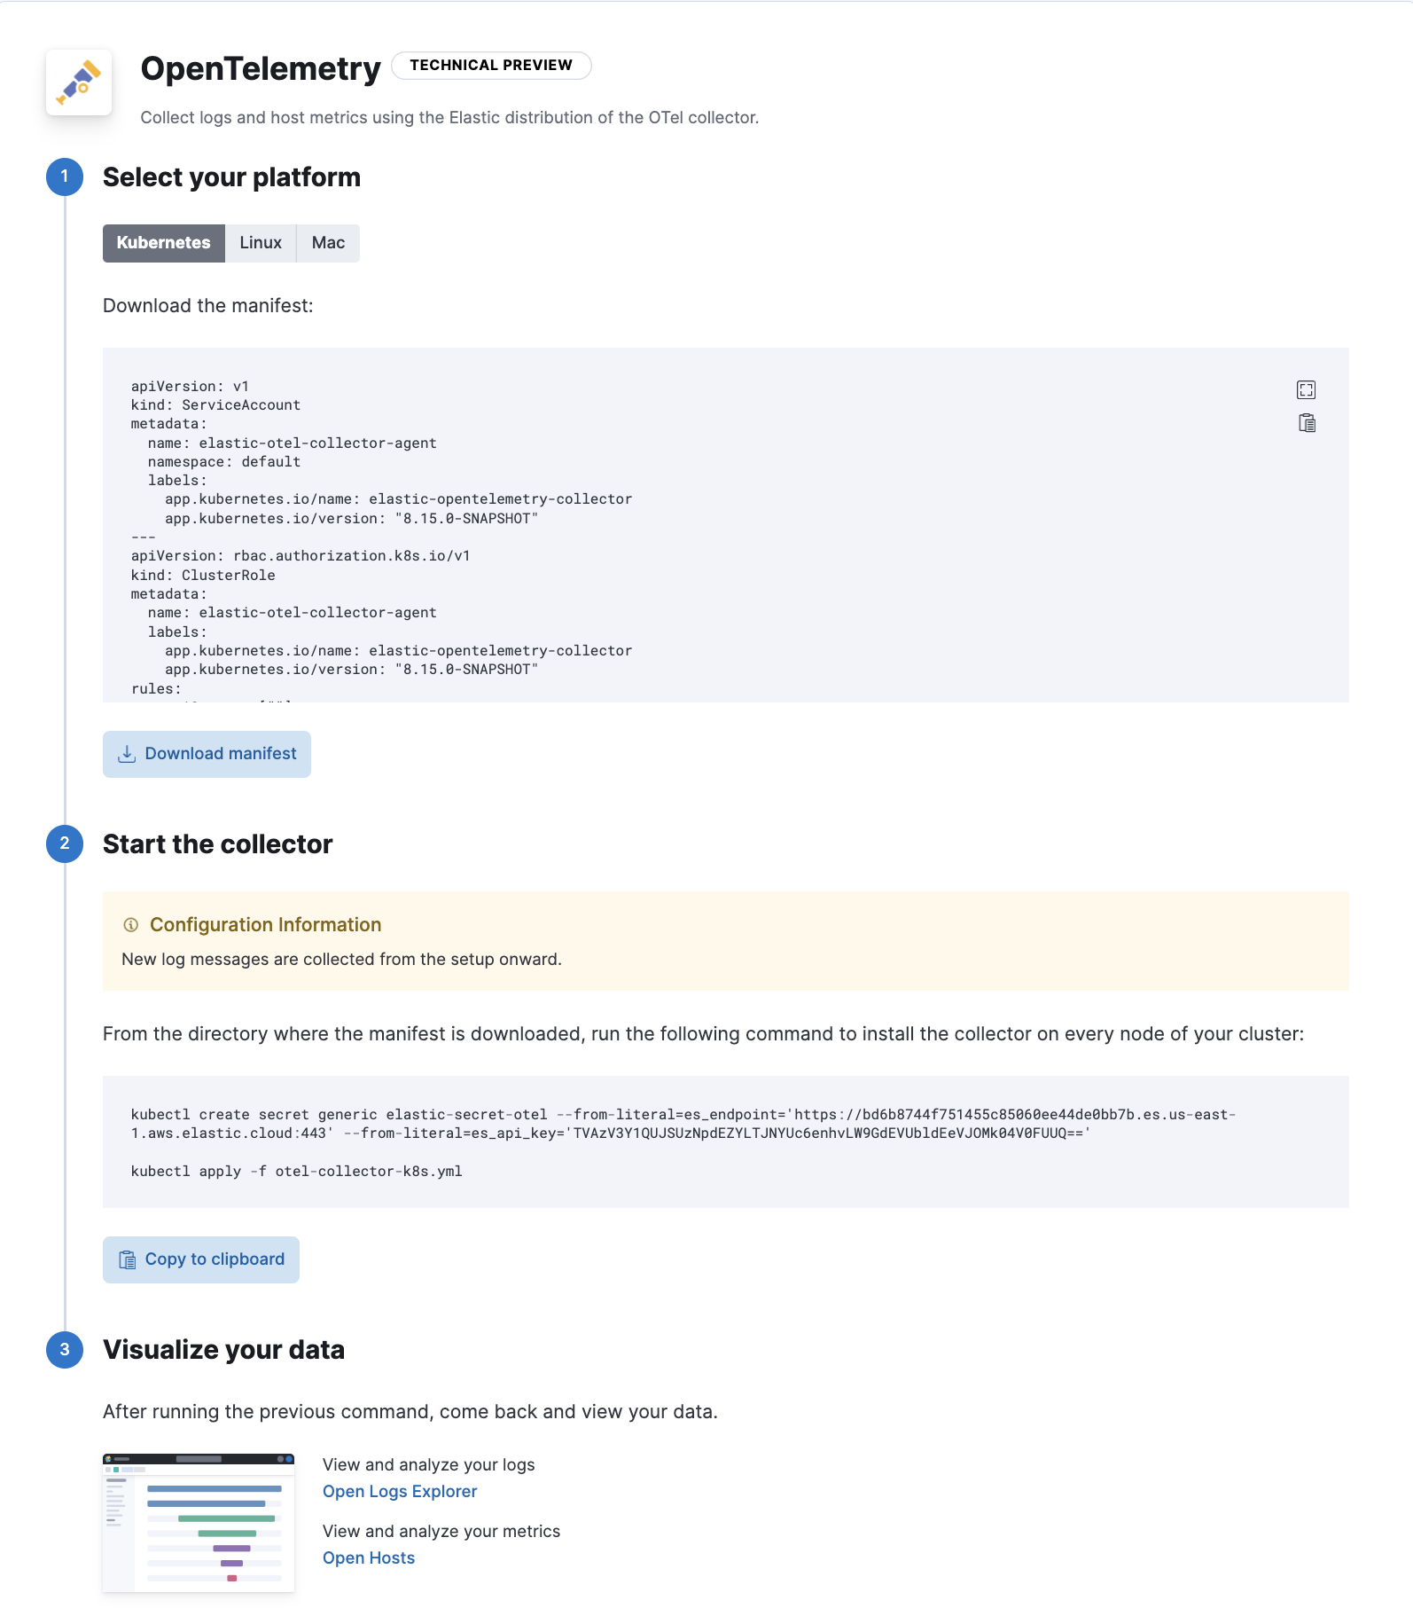Click the step 1 number badge
The image size is (1413, 1616).
(x=65, y=177)
